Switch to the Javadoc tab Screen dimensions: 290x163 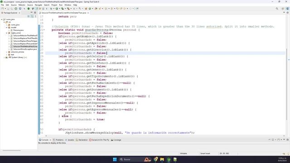click(x=69, y=140)
